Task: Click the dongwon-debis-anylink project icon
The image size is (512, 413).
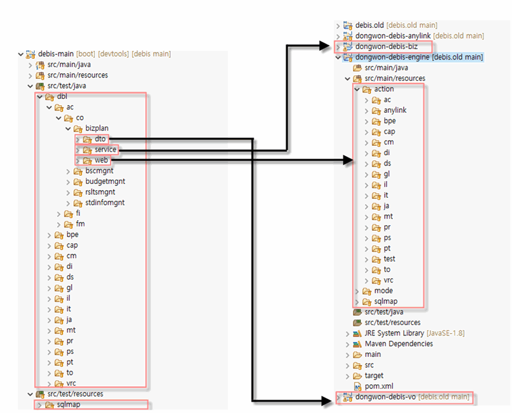Action: click(348, 36)
